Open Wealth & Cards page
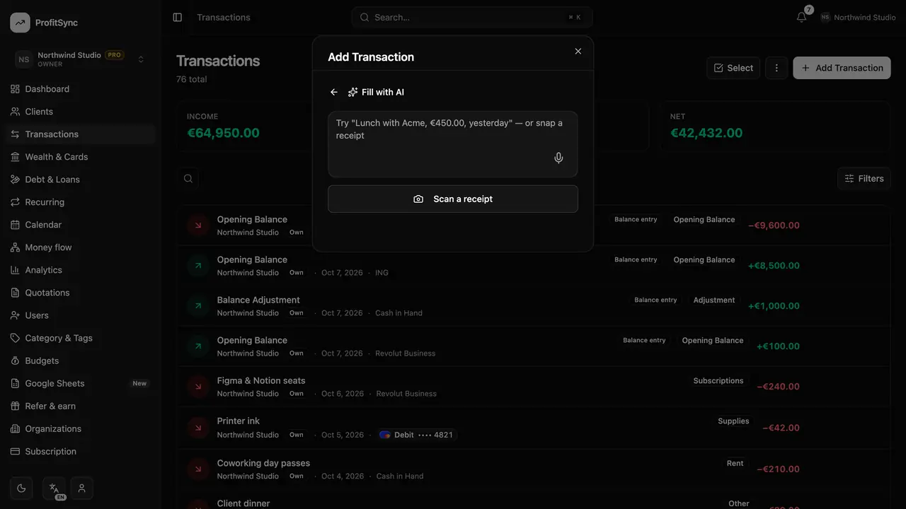Viewport: 906px width, 509px height. 80,157
